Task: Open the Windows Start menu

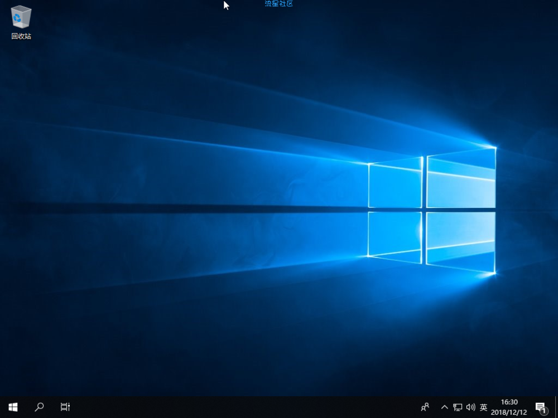Action: (x=13, y=407)
